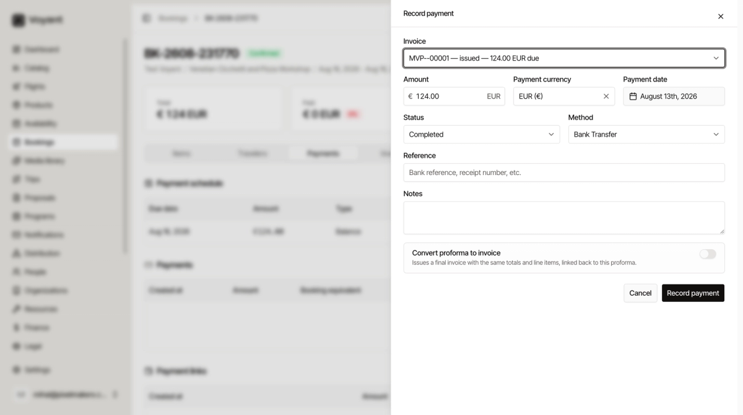Open the Payment date picker set to August 13th, 2026

674,96
